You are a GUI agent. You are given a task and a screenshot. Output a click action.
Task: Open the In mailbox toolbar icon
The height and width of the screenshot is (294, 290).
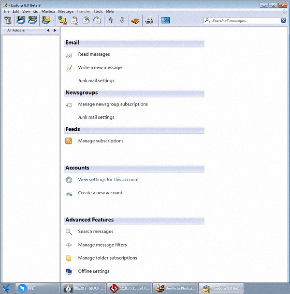click(21, 20)
